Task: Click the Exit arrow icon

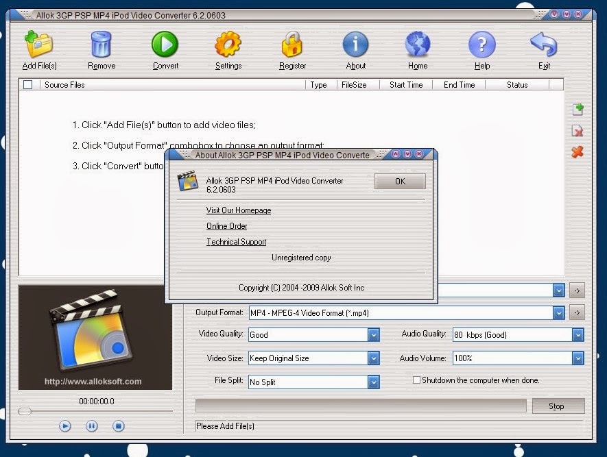Action: click(544, 45)
